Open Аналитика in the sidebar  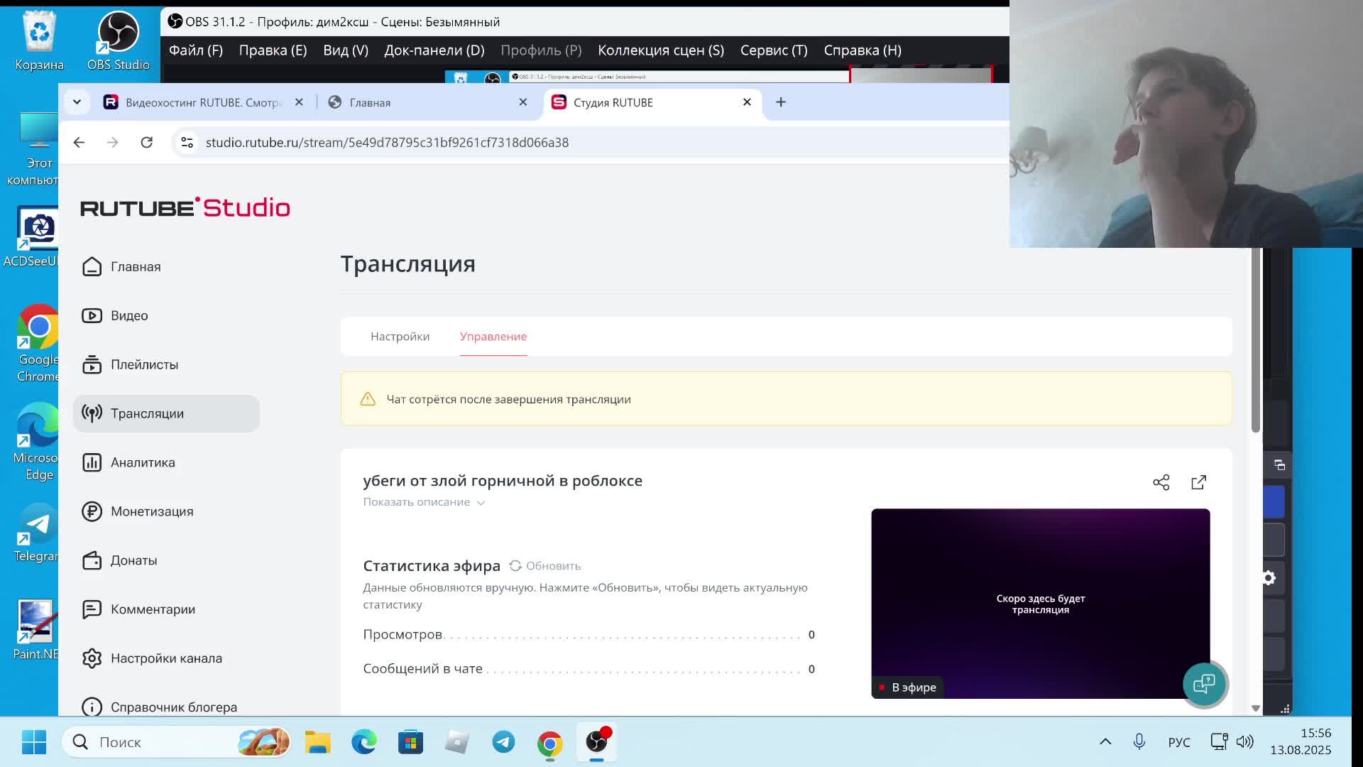[142, 462]
